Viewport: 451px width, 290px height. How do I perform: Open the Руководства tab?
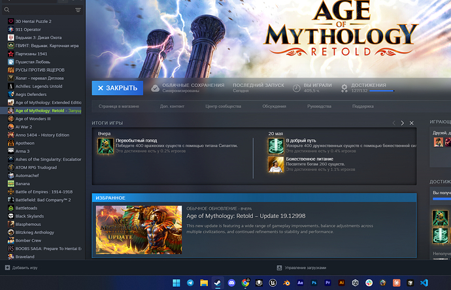(x=319, y=106)
